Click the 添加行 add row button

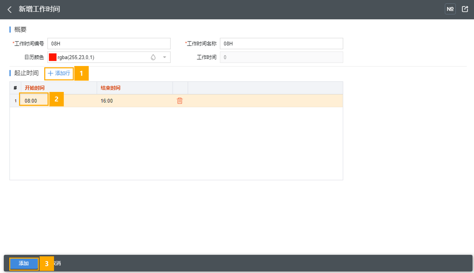pos(59,73)
